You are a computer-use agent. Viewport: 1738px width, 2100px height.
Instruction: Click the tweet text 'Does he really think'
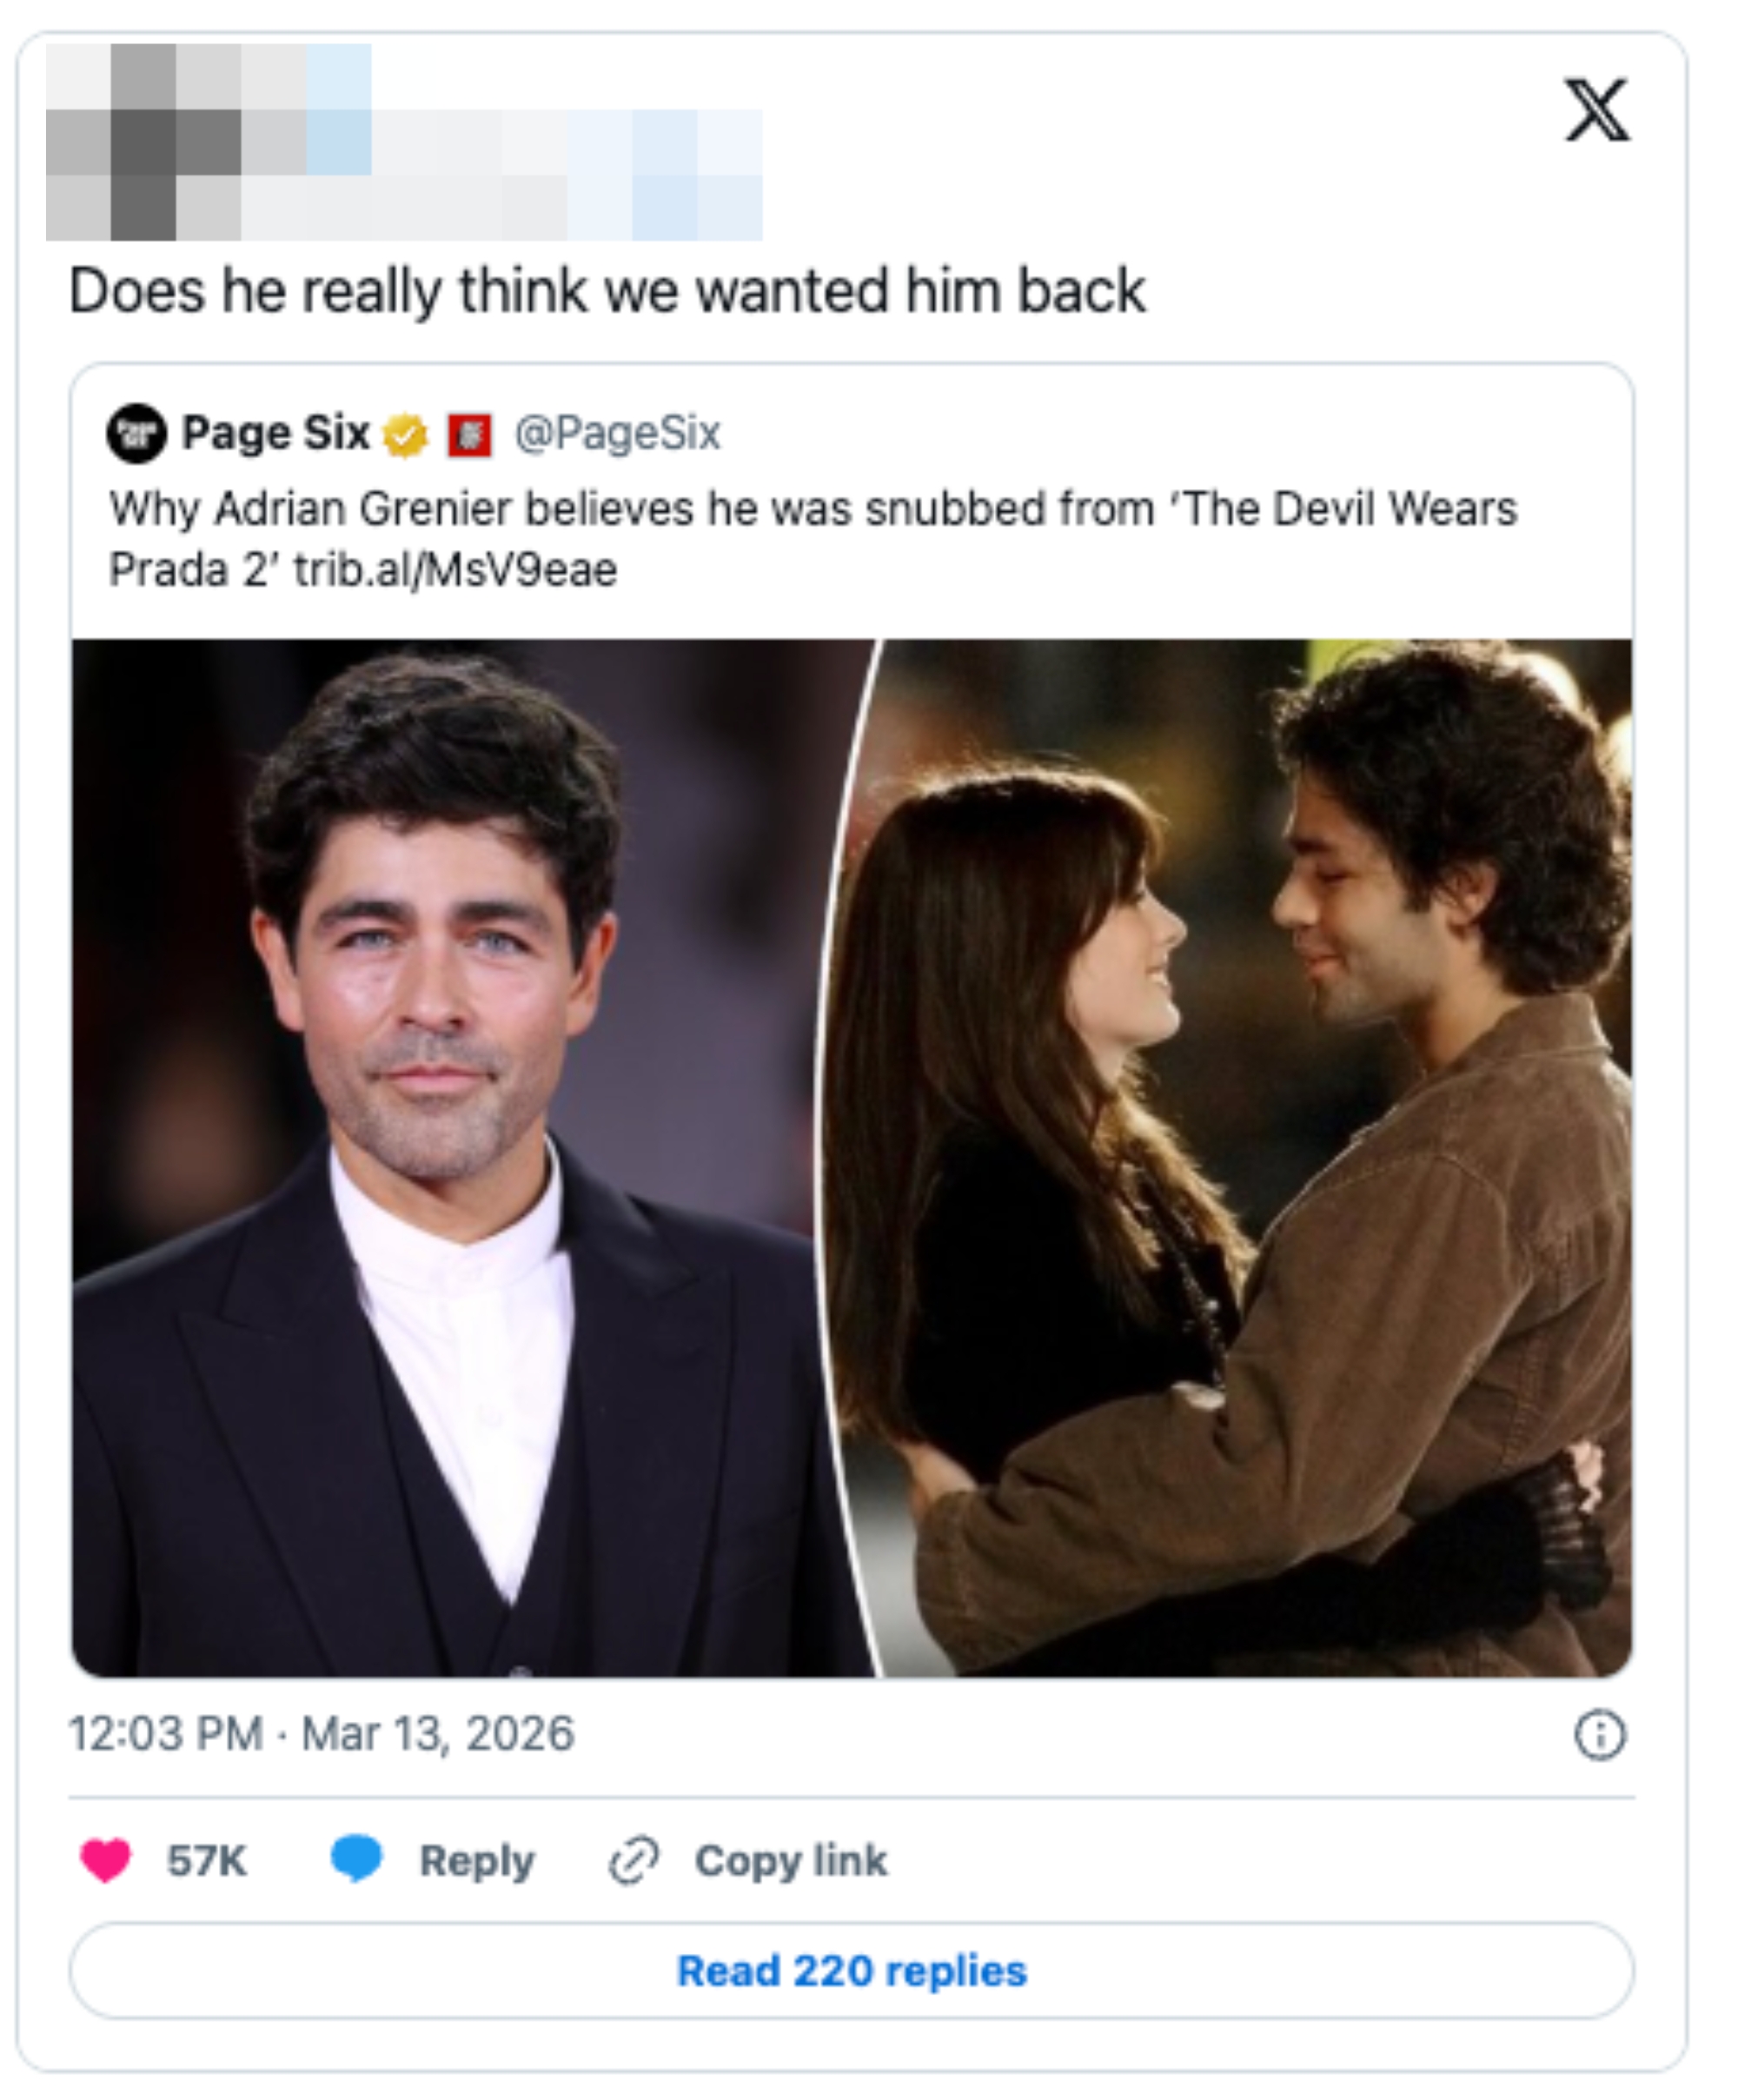point(606,292)
